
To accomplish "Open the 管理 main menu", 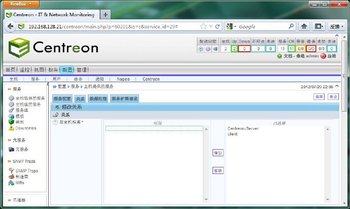I will [82, 69].
